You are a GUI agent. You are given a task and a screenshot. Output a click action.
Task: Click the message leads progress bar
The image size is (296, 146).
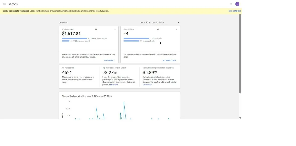click(x=131, y=41)
